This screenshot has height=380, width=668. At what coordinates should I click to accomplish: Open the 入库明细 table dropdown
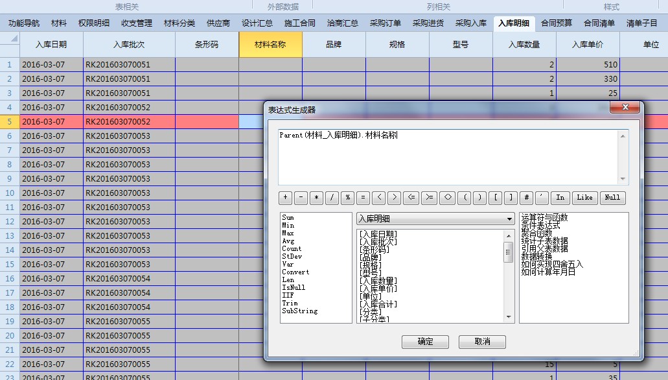click(435, 219)
